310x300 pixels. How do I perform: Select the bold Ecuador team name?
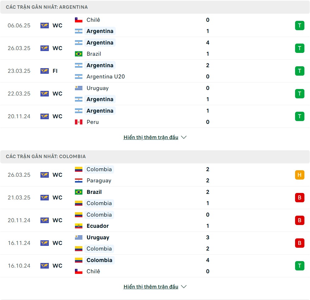[x=98, y=226]
